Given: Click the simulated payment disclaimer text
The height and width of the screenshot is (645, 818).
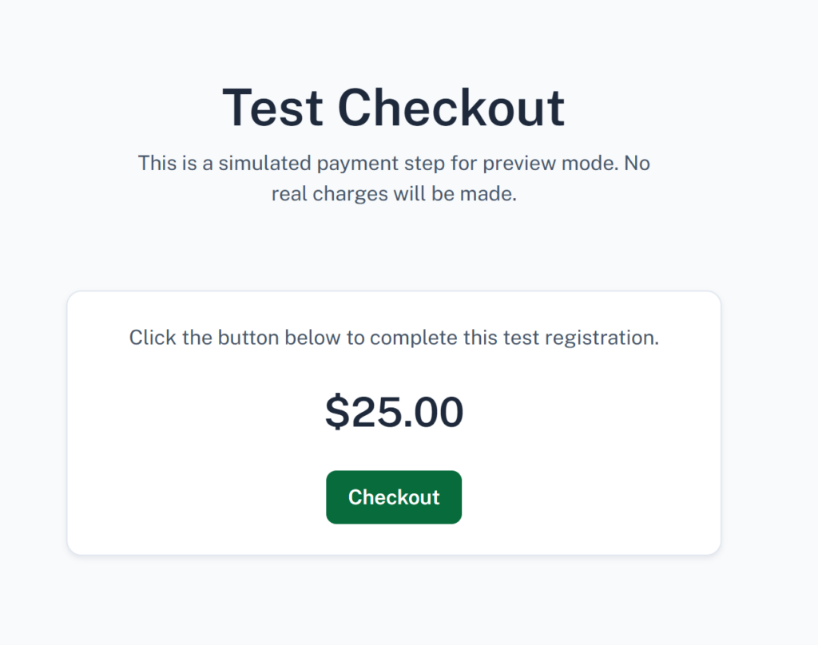Looking at the screenshot, I should [x=395, y=177].
